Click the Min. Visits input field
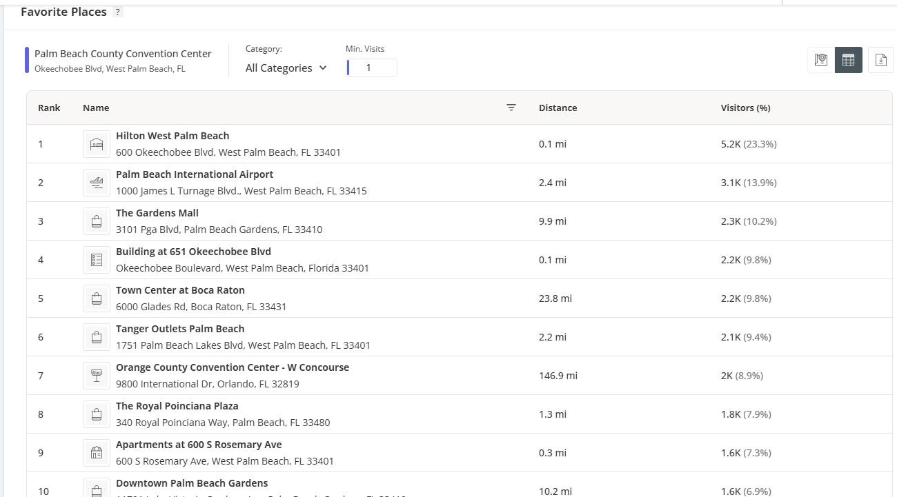897x497 pixels. pyautogui.click(x=372, y=68)
